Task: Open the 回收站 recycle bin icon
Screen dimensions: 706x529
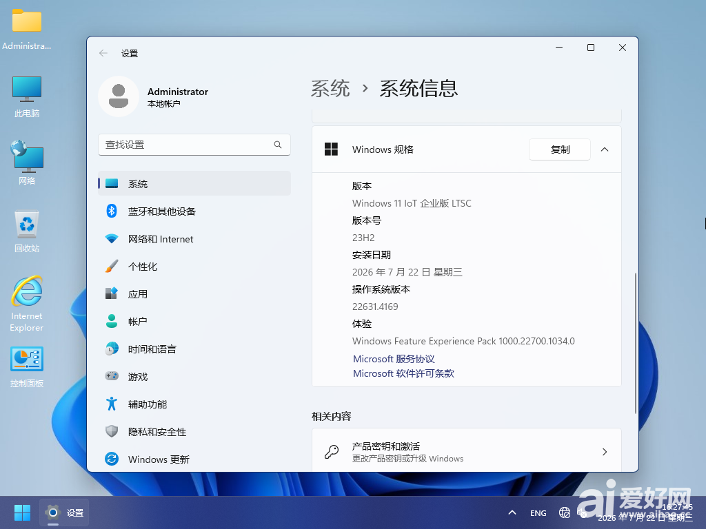Action: (x=27, y=231)
